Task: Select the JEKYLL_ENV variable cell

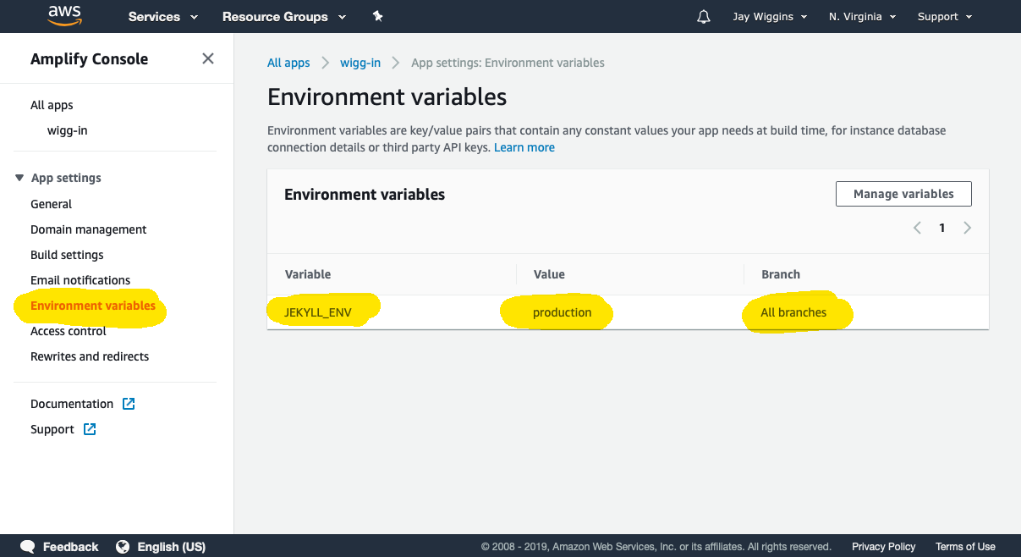Action: click(x=318, y=312)
